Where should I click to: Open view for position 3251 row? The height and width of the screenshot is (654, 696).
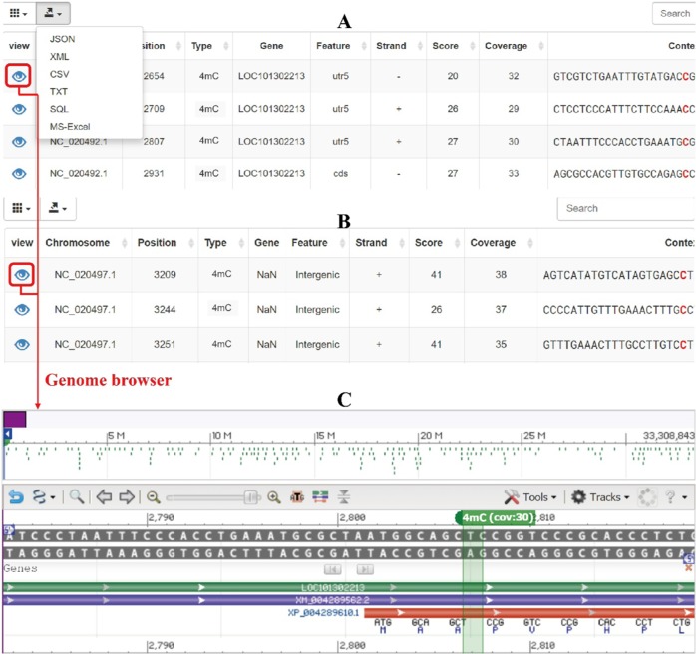(22, 344)
